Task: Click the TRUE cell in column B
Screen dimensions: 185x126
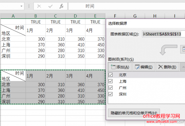Action: [36, 22]
